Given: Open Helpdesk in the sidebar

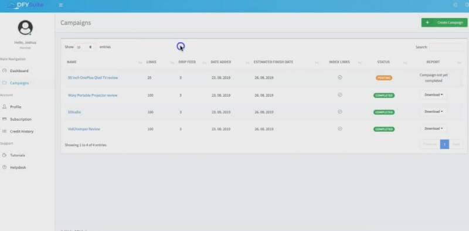Looking at the screenshot, I should [18, 168].
